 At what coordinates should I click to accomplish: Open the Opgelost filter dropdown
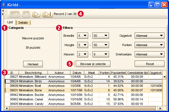pos(150,36)
